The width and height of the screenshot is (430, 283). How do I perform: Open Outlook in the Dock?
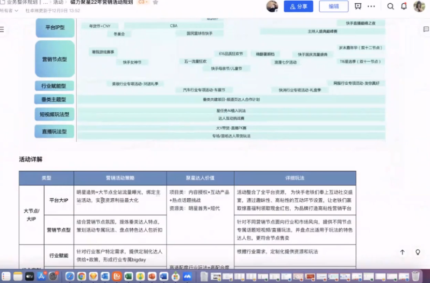tap(105, 277)
